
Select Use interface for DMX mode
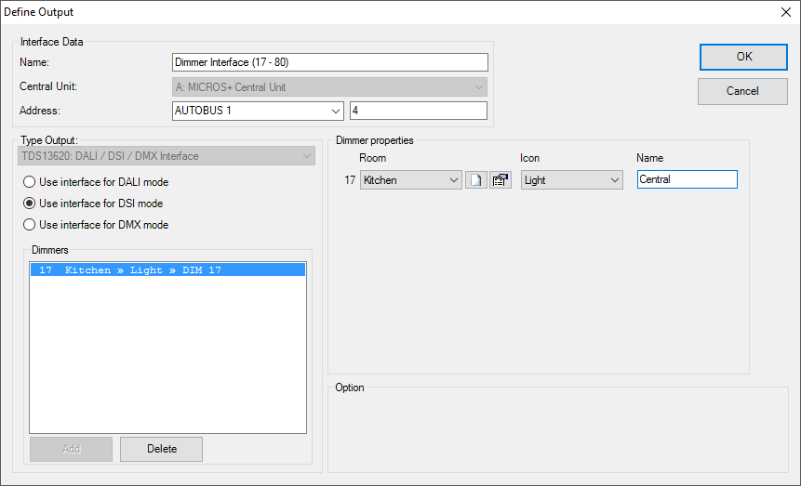point(30,225)
